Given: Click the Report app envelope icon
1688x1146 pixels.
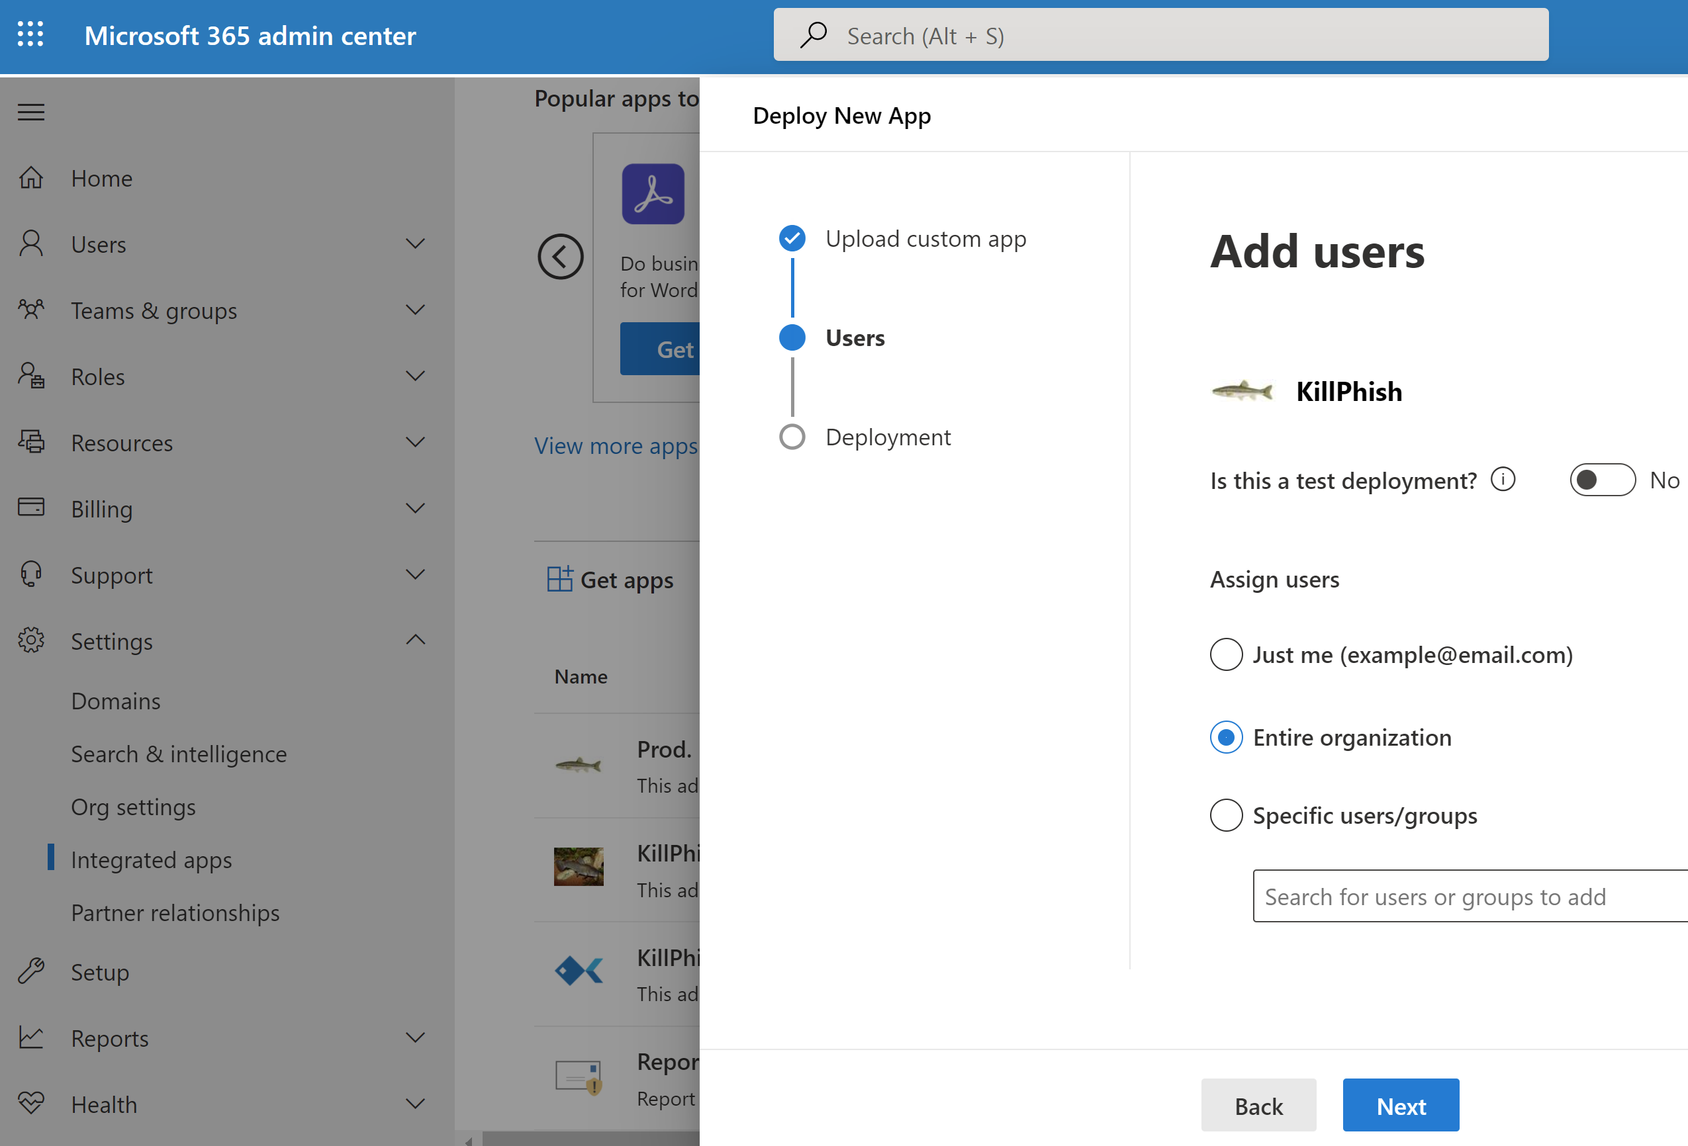Looking at the screenshot, I should pos(580,1076).
